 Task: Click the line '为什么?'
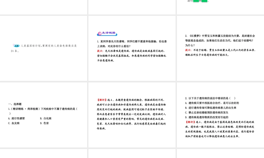[x=190, y=45]
